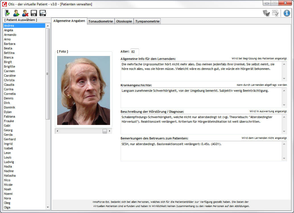Save patient with the floppy disk icon
294x213 pixels.
(x=34, y=13)
